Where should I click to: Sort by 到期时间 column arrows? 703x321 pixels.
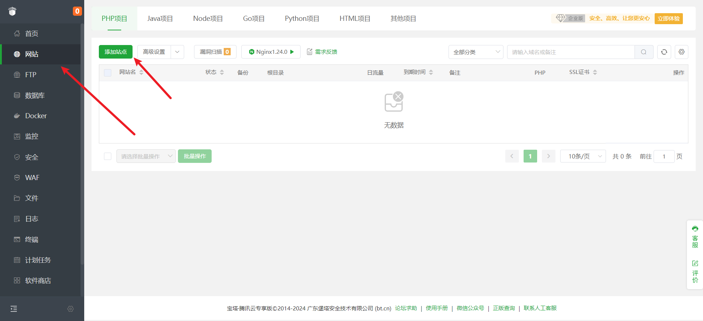pyautogui.click(x=431, y=72)
